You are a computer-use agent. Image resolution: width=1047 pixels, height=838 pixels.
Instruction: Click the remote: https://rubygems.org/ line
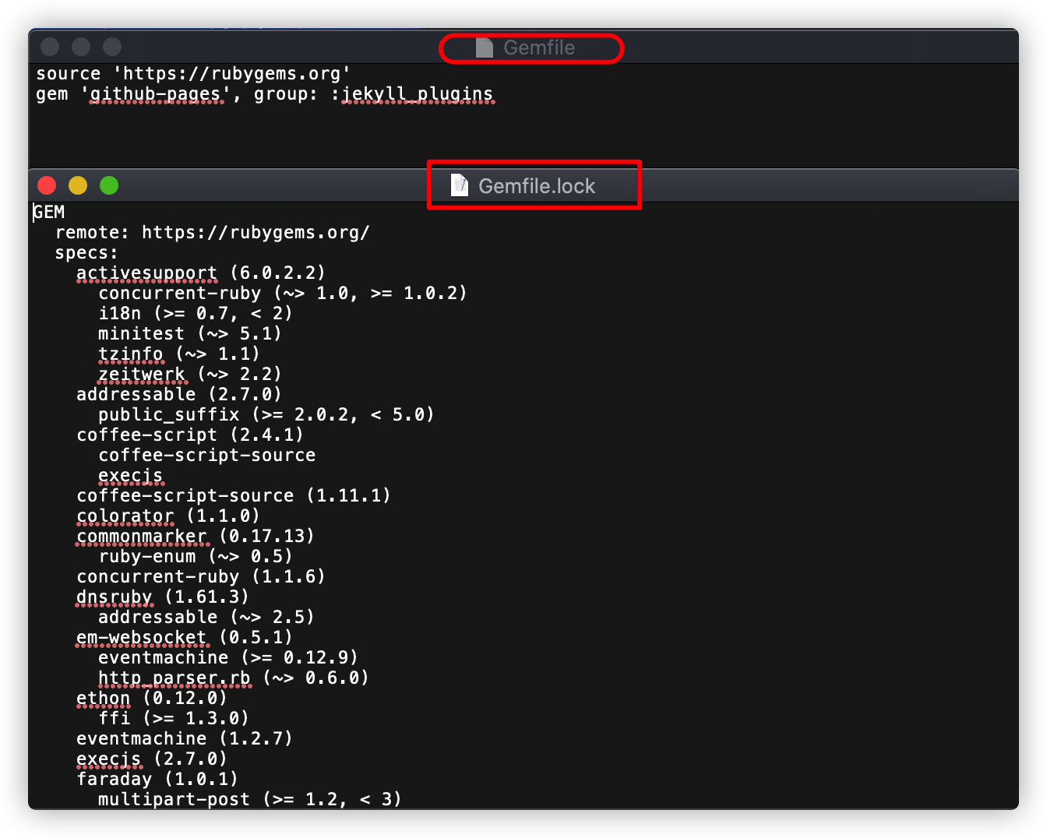click(x=212, y=233)
